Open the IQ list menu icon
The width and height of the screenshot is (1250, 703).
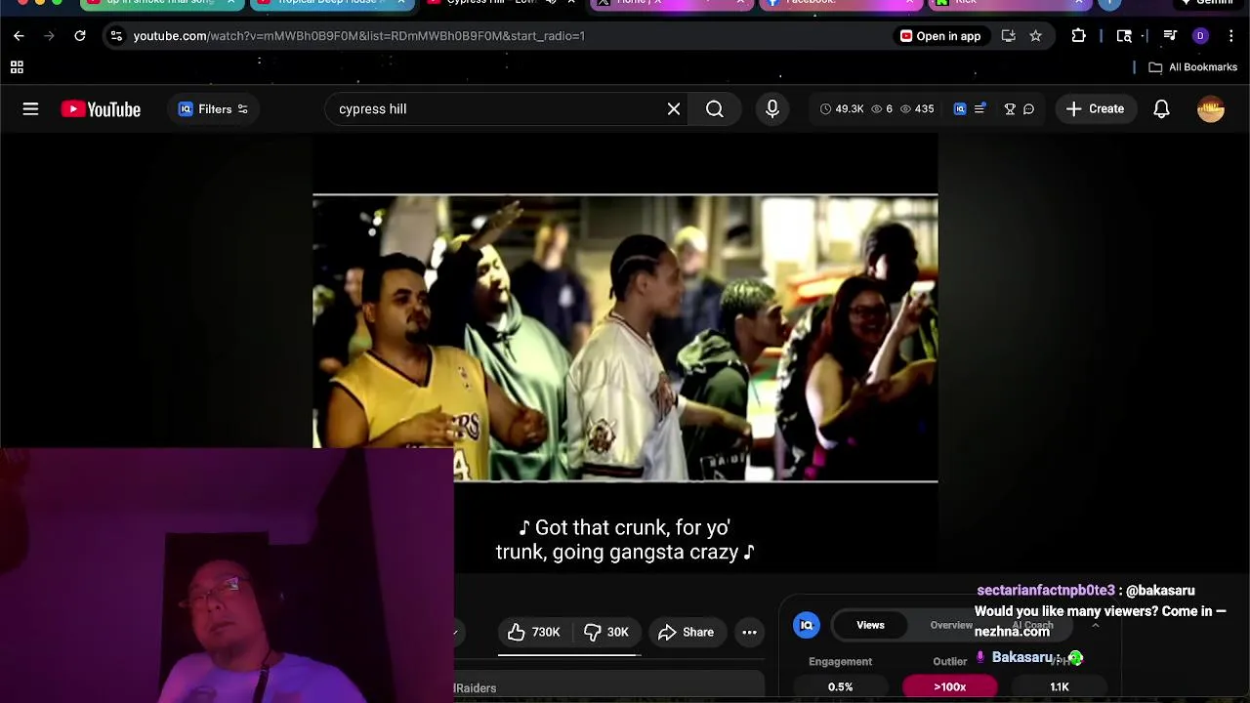[979, 108]
